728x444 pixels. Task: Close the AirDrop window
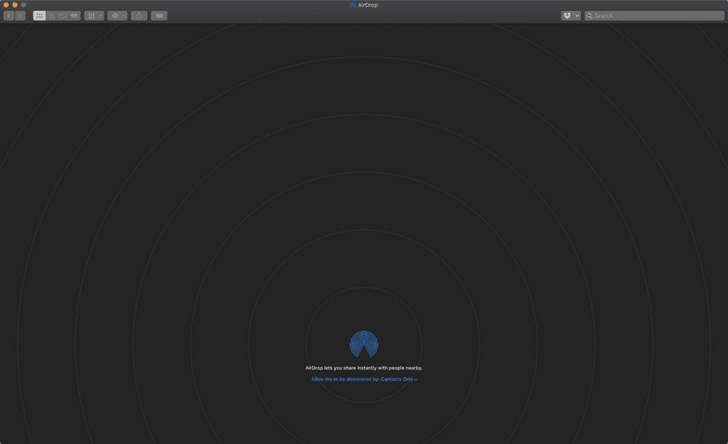6,5
